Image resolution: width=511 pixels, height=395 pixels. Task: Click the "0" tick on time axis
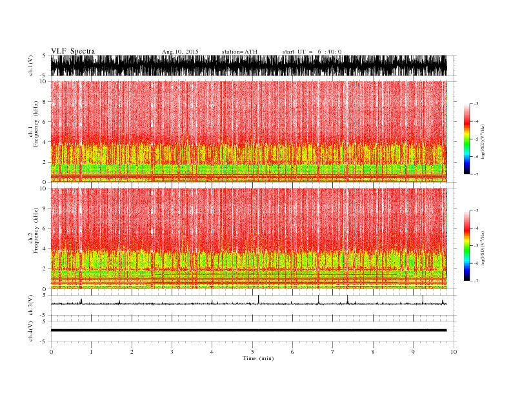pyautogui.click(x=51, y=352)
